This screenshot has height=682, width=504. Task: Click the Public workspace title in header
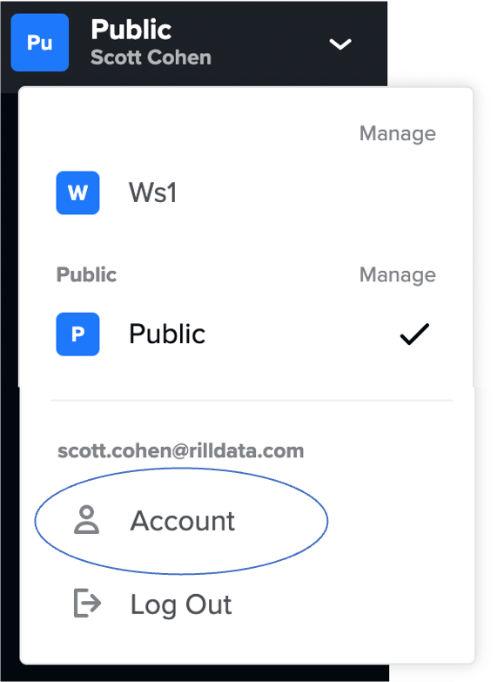pos(131,30)
